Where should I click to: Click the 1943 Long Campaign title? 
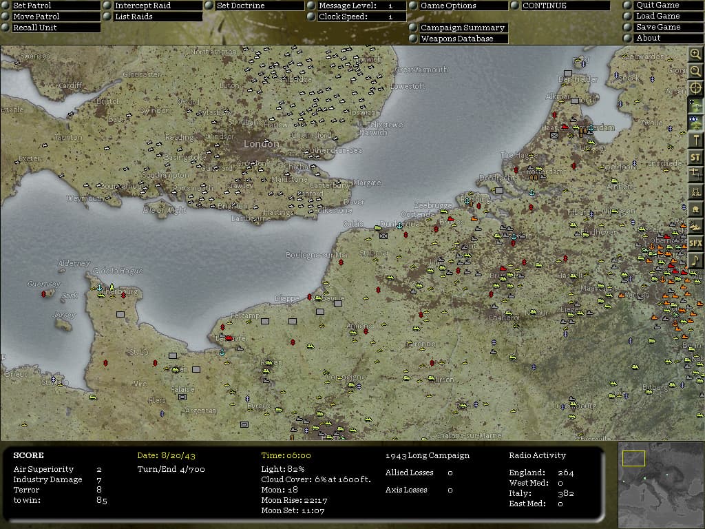(427, 456)
